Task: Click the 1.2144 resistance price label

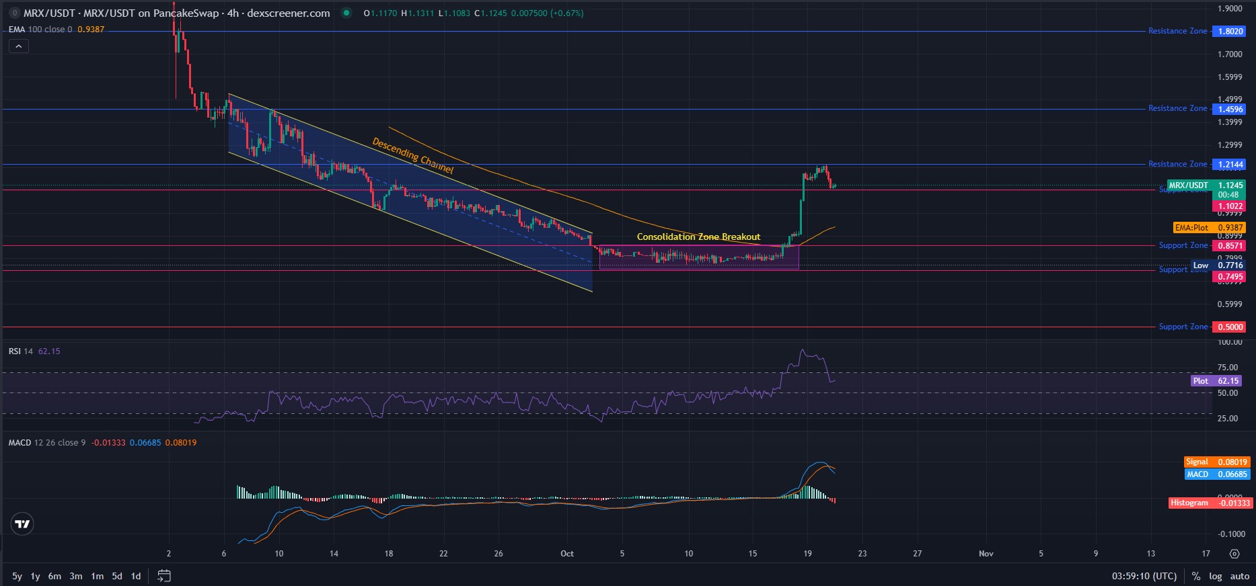Action: coord(1230,165)
